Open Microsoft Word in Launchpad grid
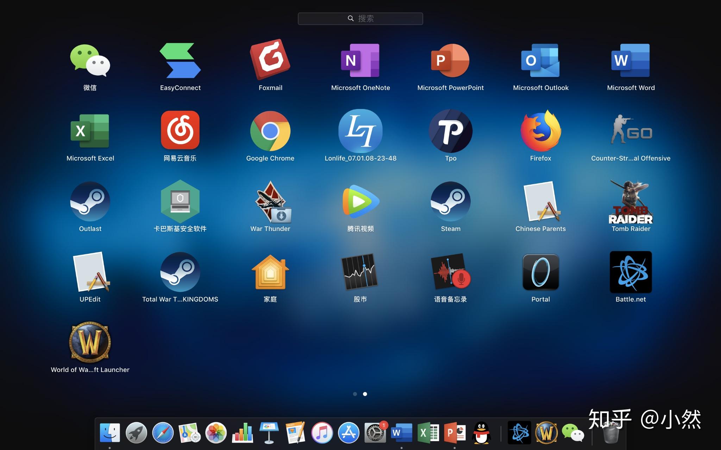Image resolution: width=721 pixels, height=450 pixels. pyautogui.click(x=631, y=60)
